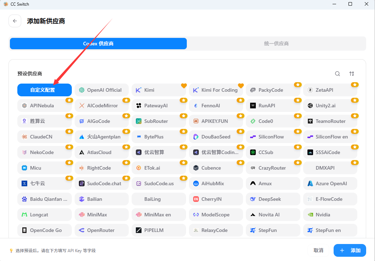
Task: Choose the Kimi provider preset
Action: pyautogui.click(x=159, y=90)
